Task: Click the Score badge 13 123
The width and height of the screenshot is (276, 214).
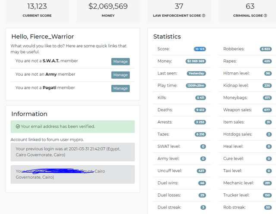Action: tap(200, 49)
